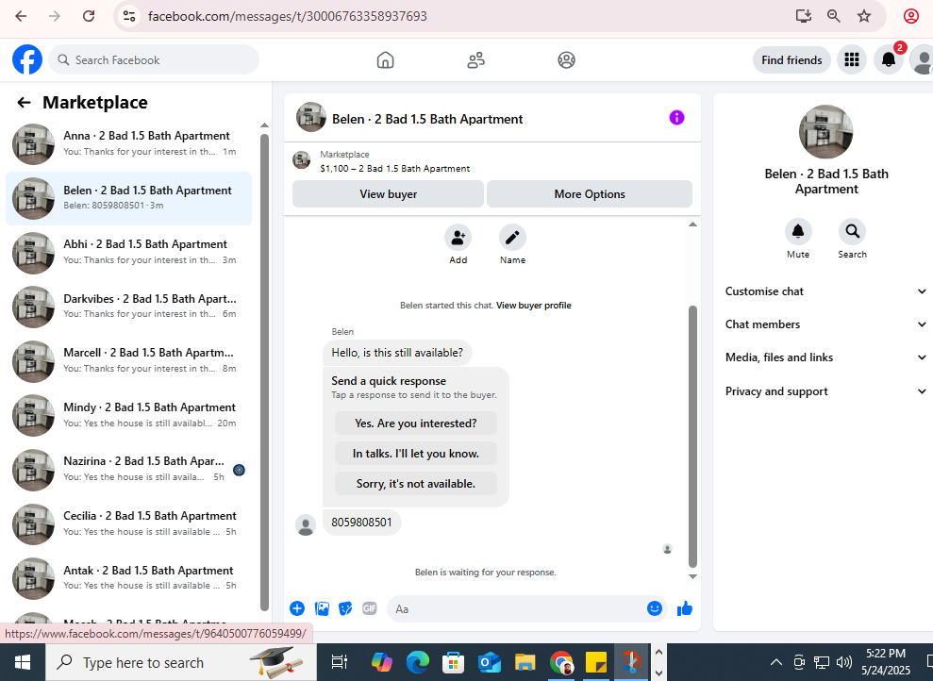
Task: Expand the Privacy and support section
Action: coord(825,391)
